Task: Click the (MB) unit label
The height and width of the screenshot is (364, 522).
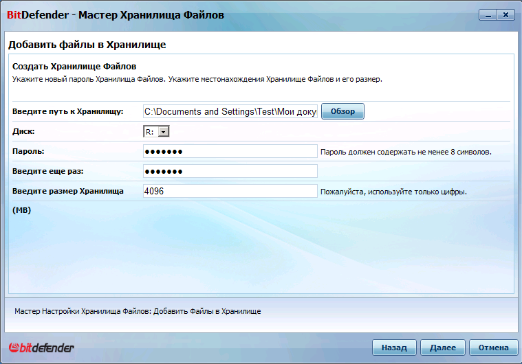Action: pyautogui.click(x=21, y=210)
